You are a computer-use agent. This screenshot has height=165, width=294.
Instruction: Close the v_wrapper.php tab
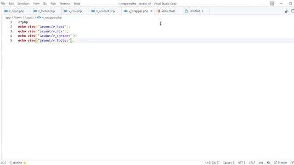[151, 11]
